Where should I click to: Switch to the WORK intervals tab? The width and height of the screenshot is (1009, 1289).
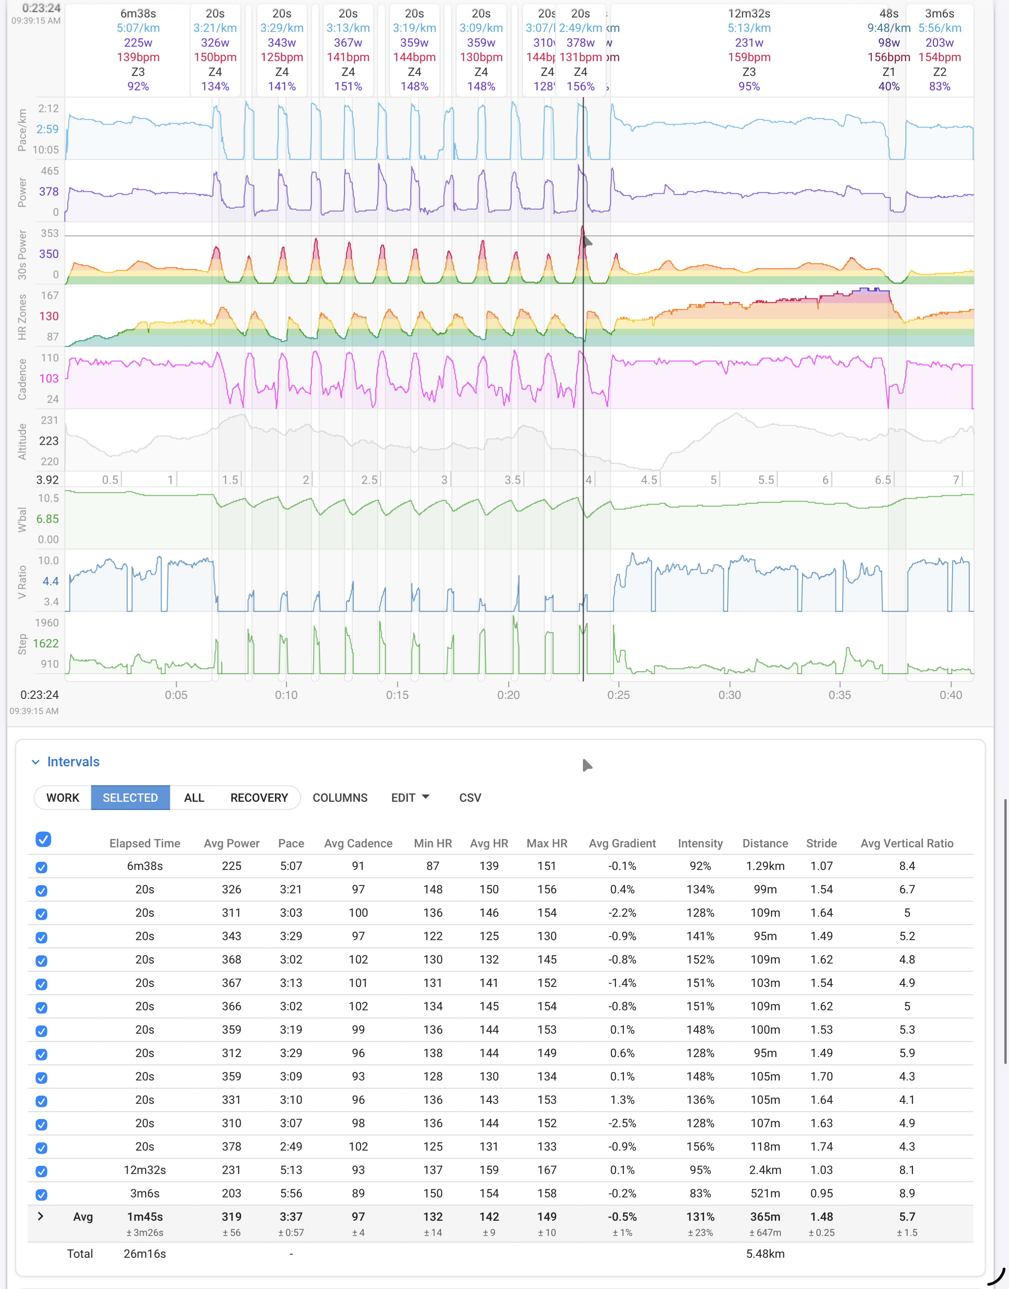[63, 798]
